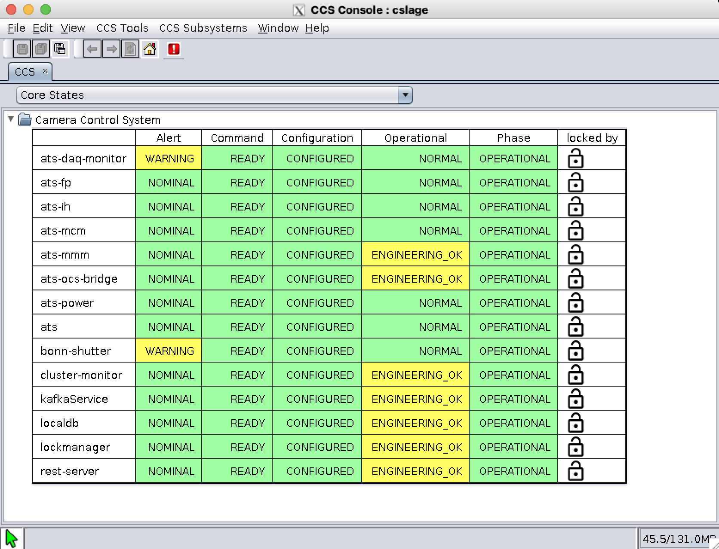The image size is (719, 549).
Task: Click the Save toolbar icon
Action: point(22,49)
